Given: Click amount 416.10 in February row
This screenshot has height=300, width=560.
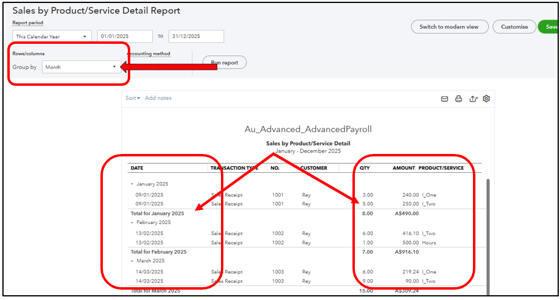Looking at the screenshot, I should coord(411,234).
